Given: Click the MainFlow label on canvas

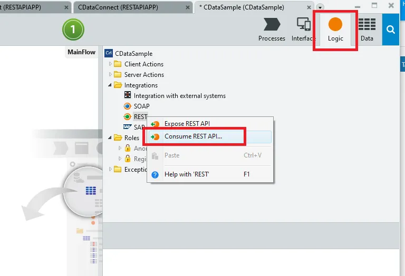Looking at the screenshot, I should tap(81, 52).
